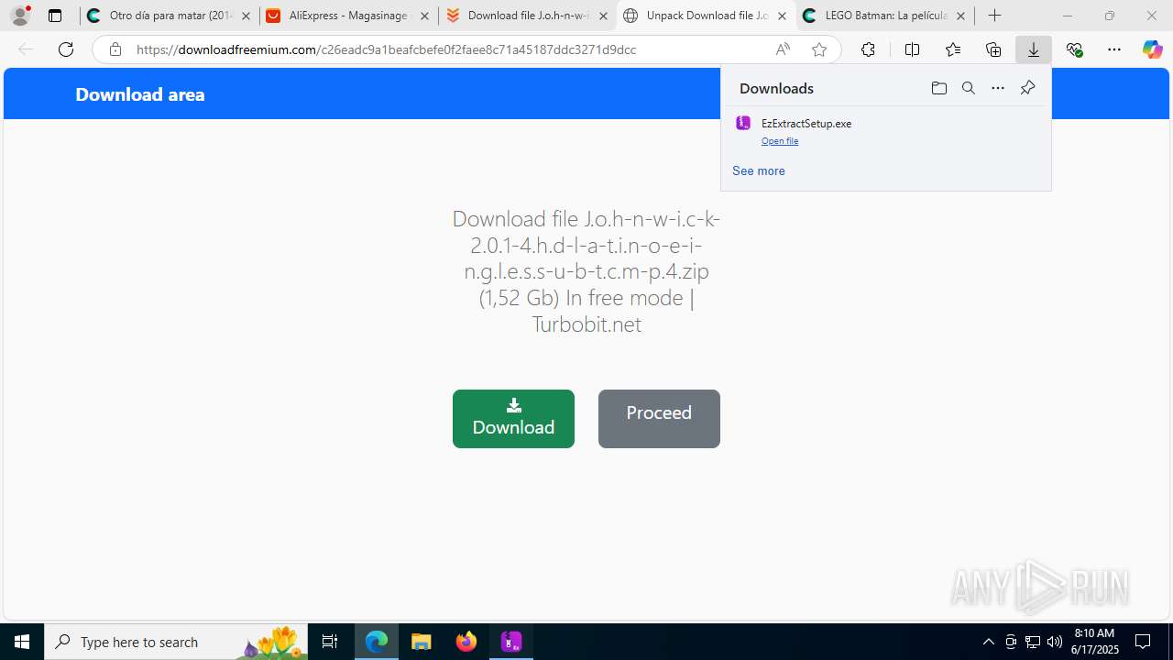This screenshot has width=1173, height=660.
Task: Show hidden system tray icons
Action: (x=989, y=642)
